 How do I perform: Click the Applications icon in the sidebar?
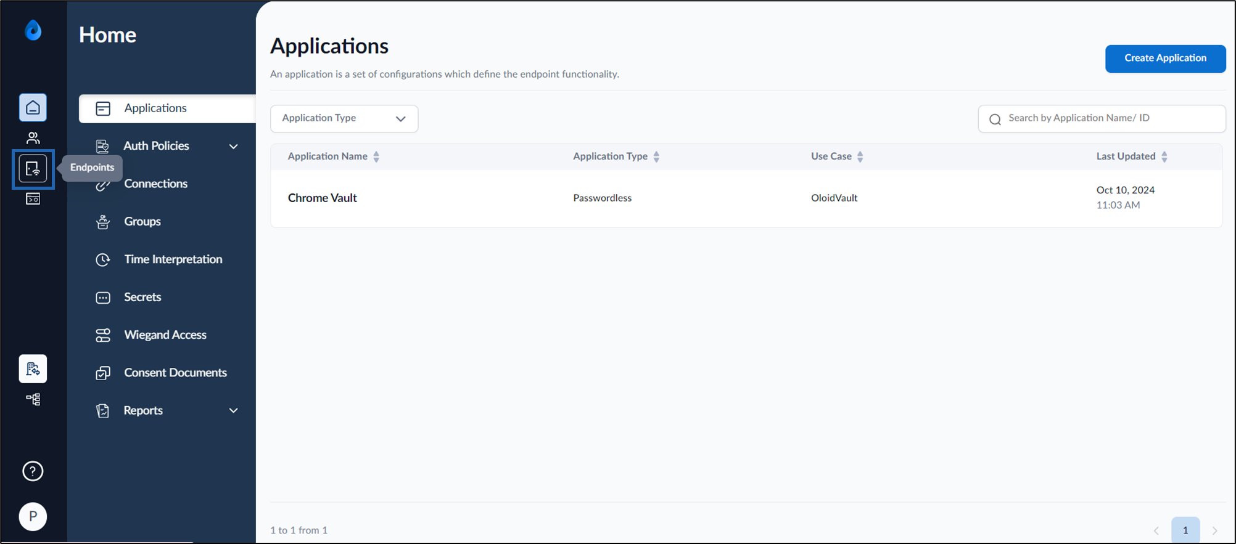(x=103, y=108)
